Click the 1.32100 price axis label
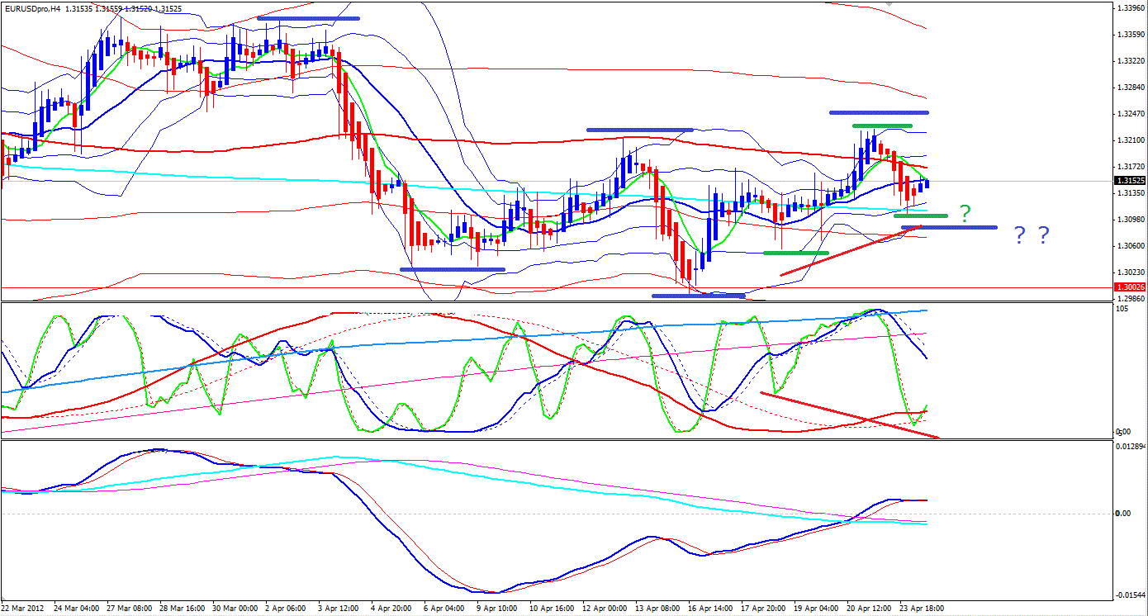This screenshot has width=1148, height=616. [1129, 140]
